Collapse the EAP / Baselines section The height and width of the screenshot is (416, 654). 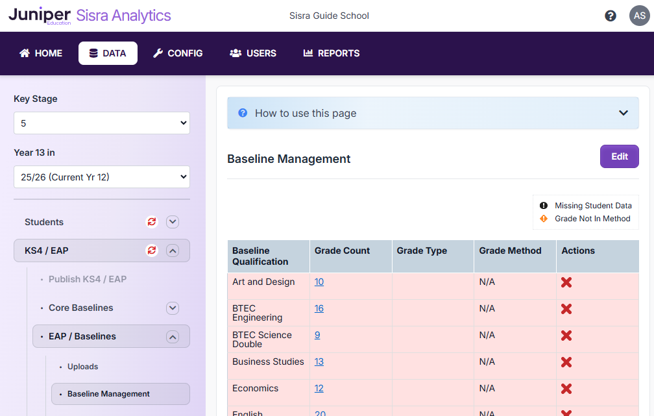172,336
